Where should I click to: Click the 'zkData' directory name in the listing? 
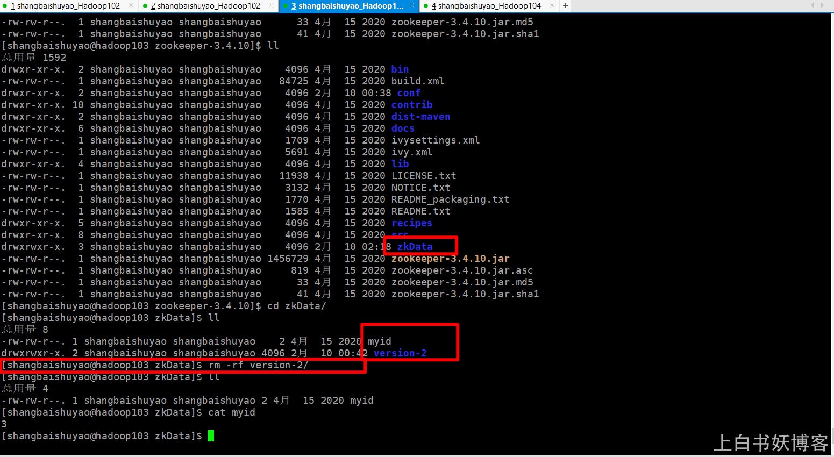[415, 247]
